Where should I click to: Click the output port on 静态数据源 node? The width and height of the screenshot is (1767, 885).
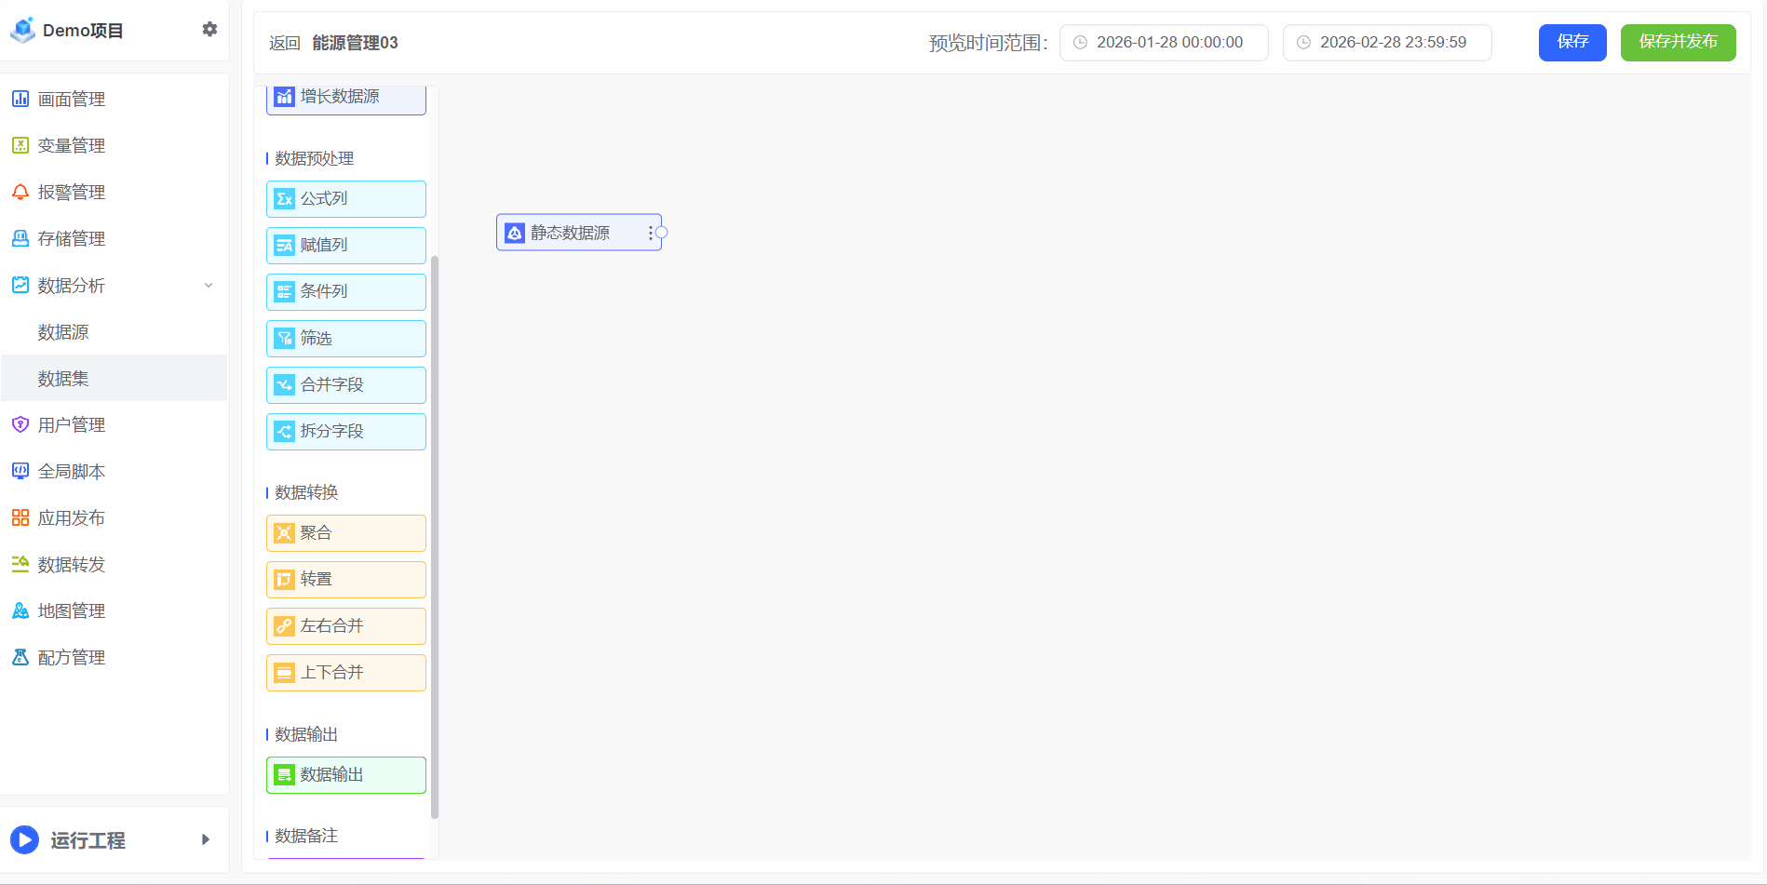[662, 233]
